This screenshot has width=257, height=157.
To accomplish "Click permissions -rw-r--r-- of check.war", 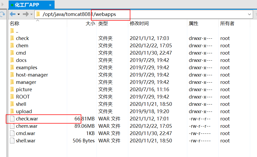I will 200,119.
